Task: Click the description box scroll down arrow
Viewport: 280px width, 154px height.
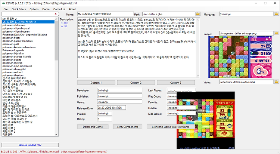Action: (x=198, y=76)
